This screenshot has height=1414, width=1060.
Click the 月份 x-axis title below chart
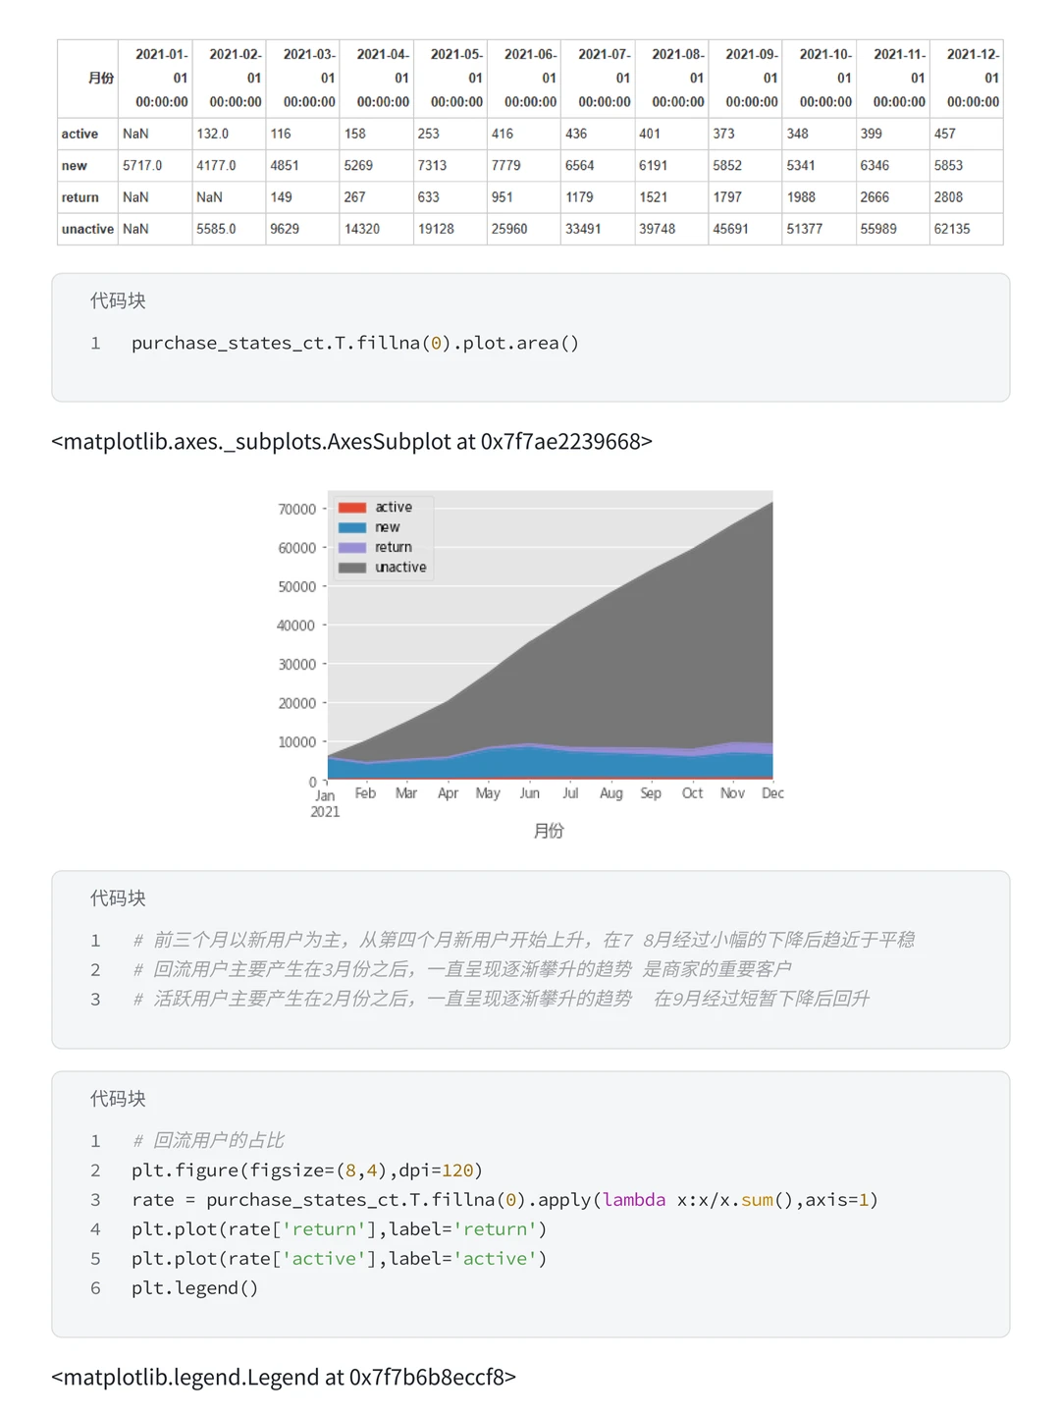click(549, 831)
